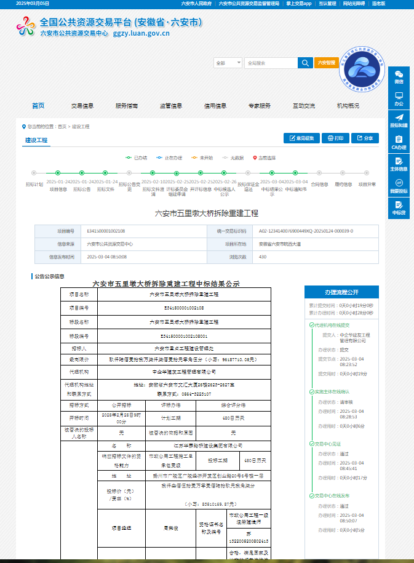Click the blue magnifier search button
Image resolution: width=414 pixels, height=563 pixels.
point(305,63)
